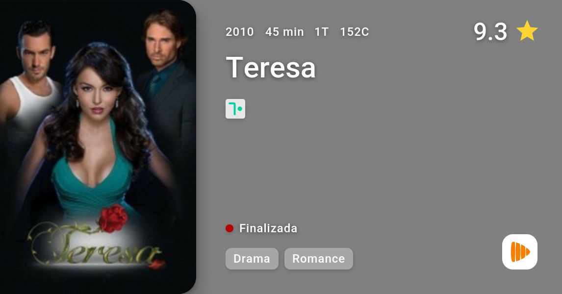Open the 1T seasons label
The width and height of the screenshot is (562, 294).
[x=322, y=32]
